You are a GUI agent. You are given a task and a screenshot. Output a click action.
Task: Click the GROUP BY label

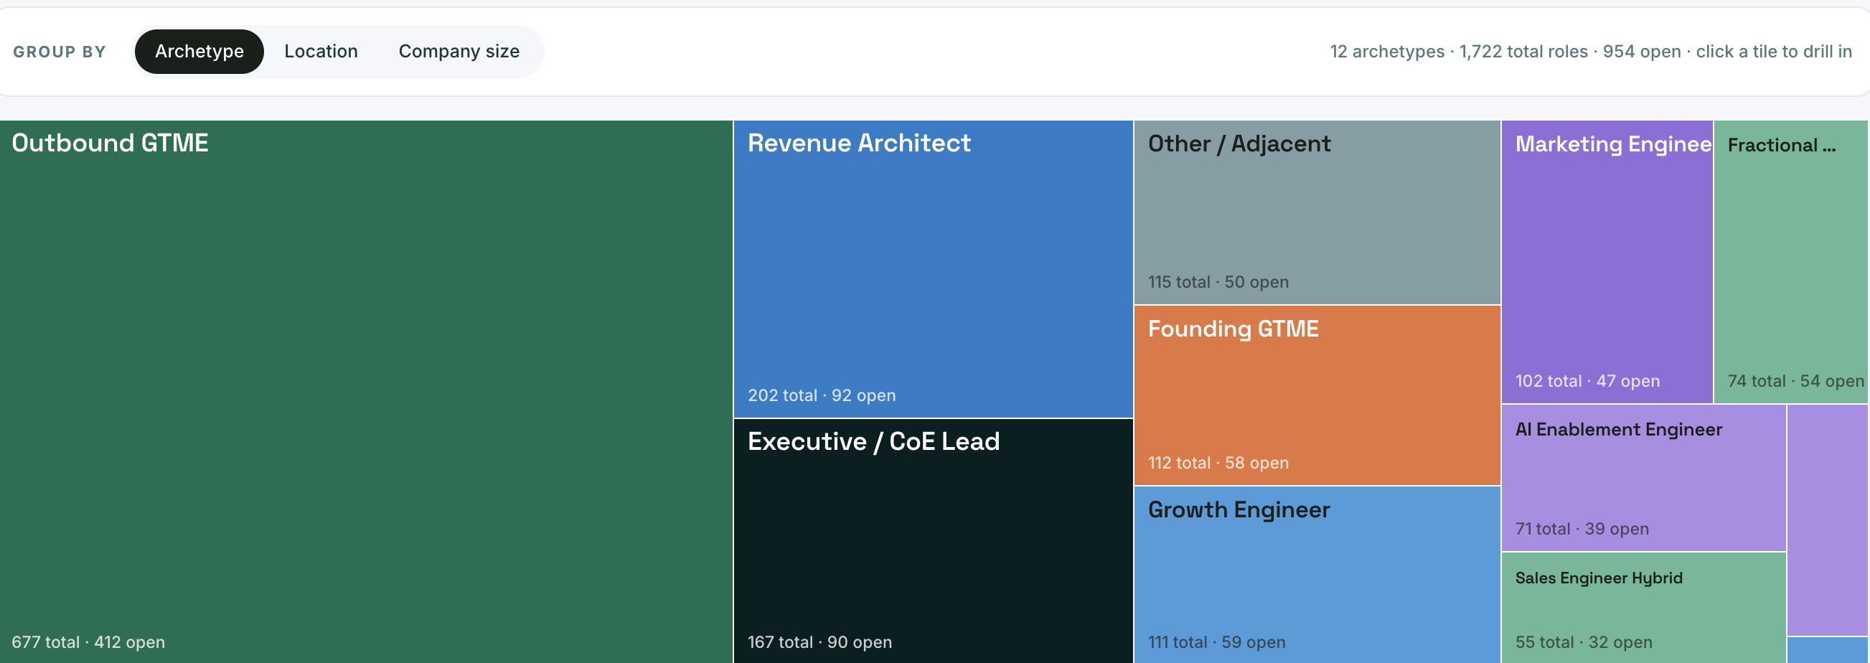pos(60,52)
